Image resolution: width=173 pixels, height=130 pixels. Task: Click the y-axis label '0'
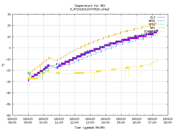tap(10, 48)
